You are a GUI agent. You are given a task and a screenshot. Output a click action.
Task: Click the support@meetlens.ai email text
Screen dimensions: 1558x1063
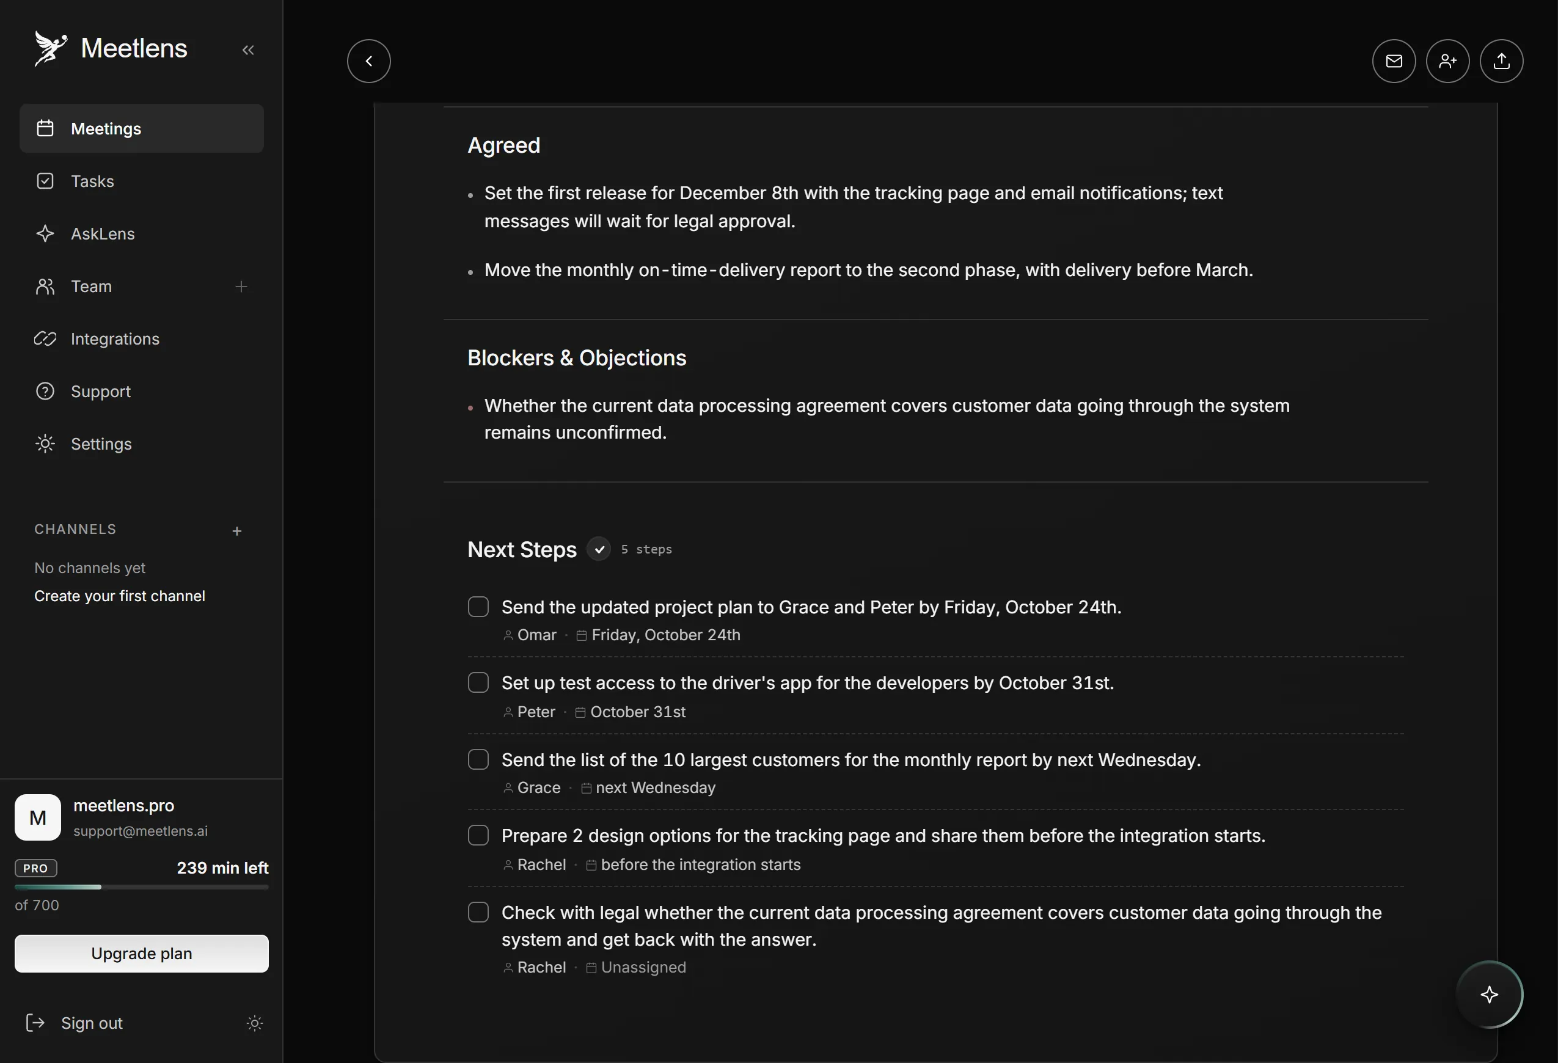point(141,830)
